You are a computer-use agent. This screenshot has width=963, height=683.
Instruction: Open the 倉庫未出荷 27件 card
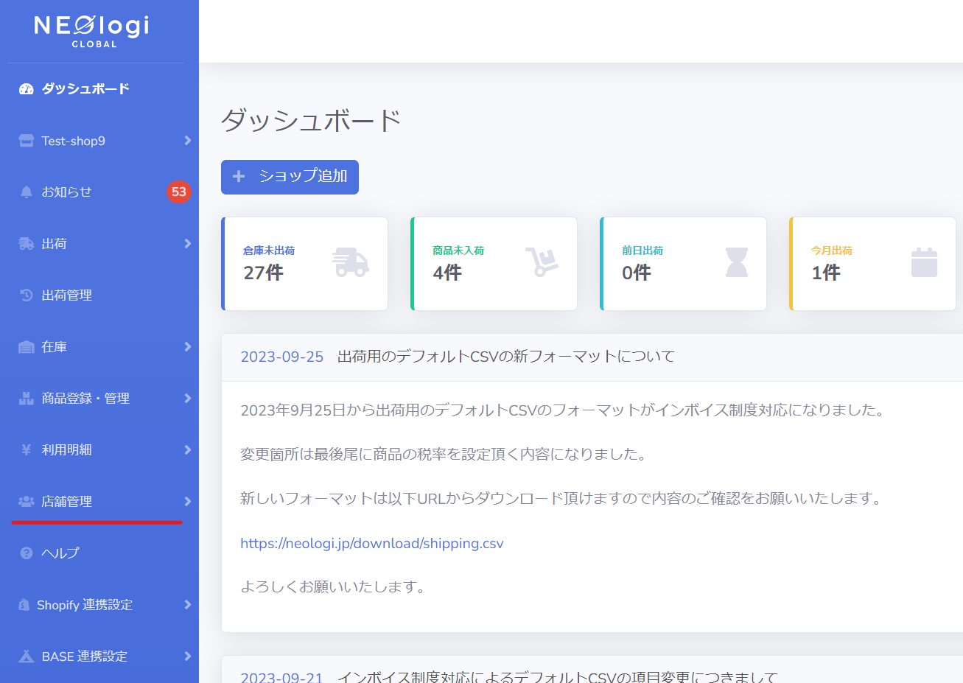tap(304, 263)
